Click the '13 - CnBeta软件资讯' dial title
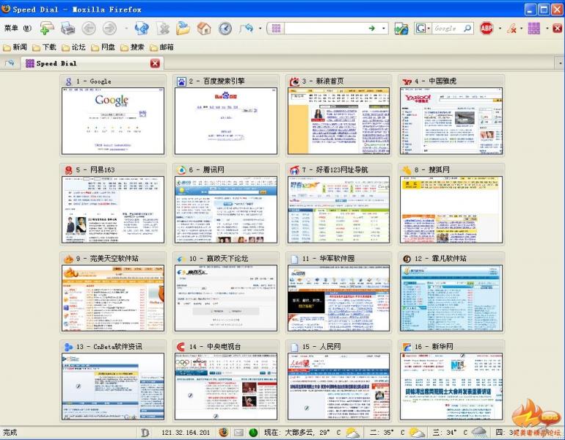565x440 pixels. point(109,347)
